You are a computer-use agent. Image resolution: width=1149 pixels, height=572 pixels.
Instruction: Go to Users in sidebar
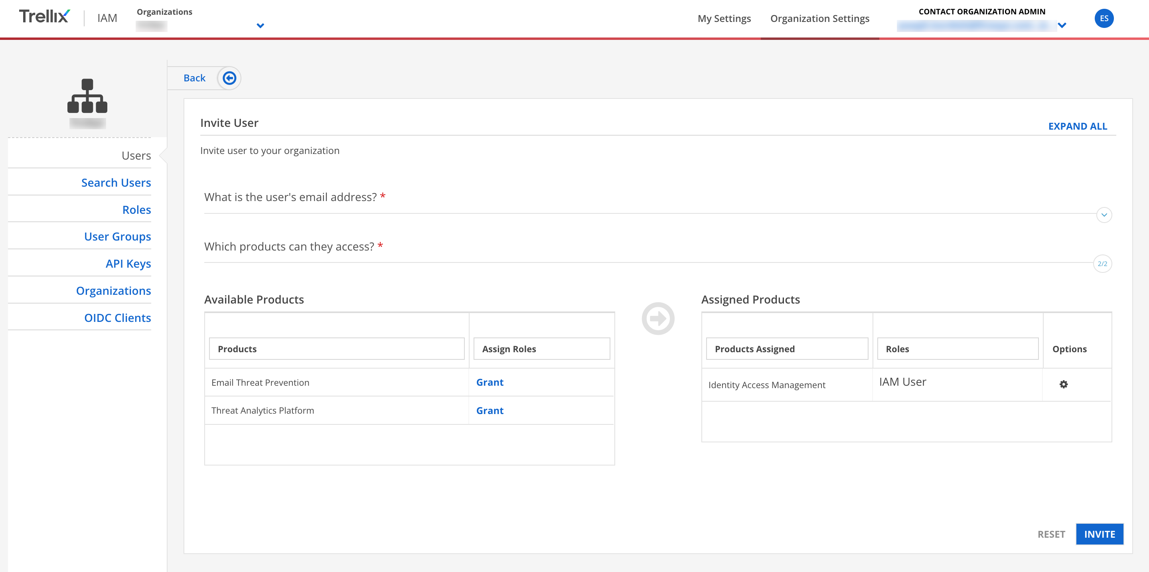[x=136, y=156]
